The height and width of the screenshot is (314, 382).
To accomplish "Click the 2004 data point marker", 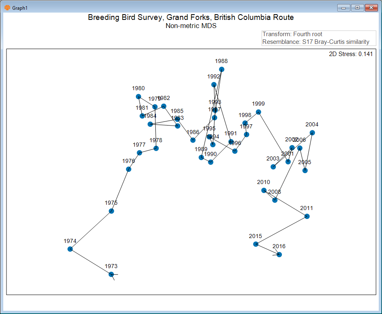I will coord(312,133).
